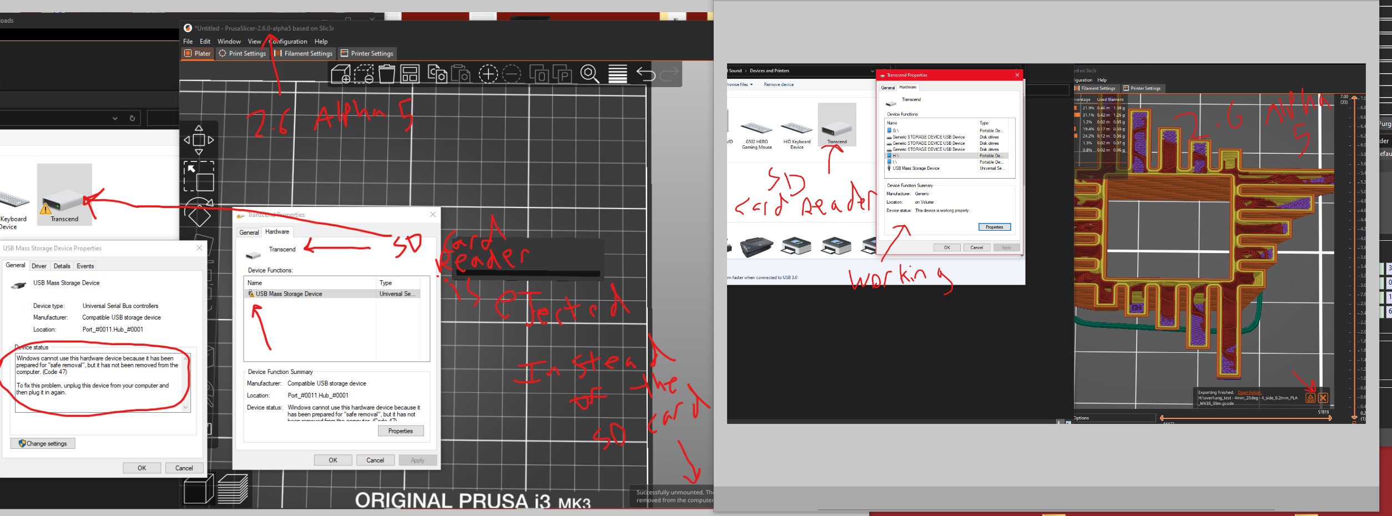Click the Paste clipboard icon in PrusaSlicer toolbar
The height and width of the screenshot is (516, 1392).
[461, 74]
